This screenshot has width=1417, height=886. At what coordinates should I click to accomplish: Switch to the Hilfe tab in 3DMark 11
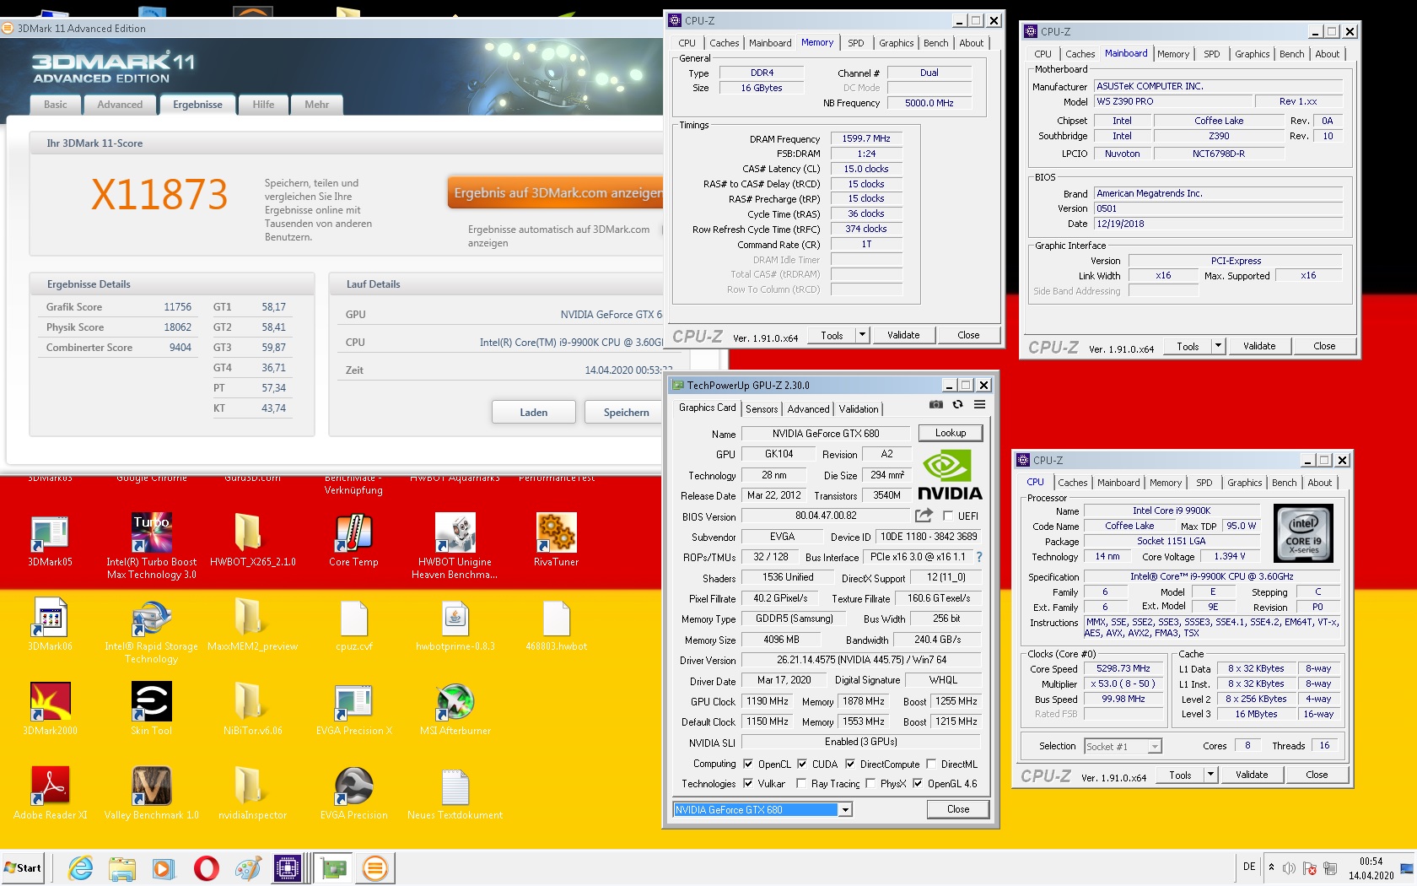click(263, 105)
